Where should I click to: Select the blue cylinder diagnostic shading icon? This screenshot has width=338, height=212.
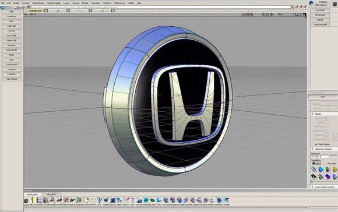(321, 169)
